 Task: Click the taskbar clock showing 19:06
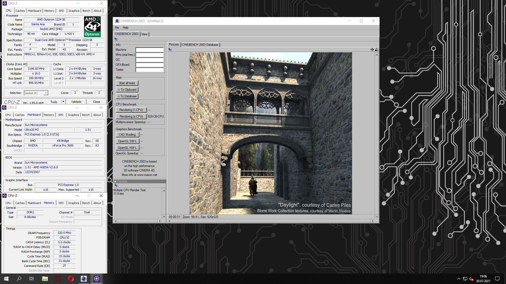coord(483,276)
